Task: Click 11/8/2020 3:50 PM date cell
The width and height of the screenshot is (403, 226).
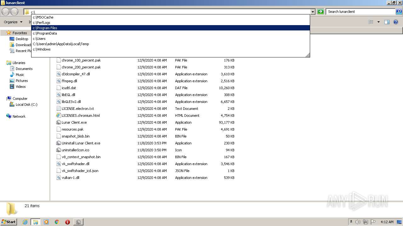Action: point(152,150)
